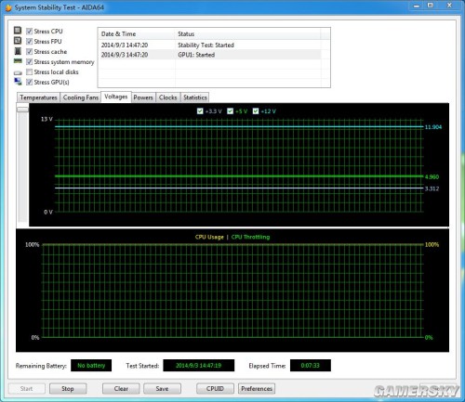The image size is (465, 402).
Task: Enable Stress local disks checkbox
Action: point(29,72)
